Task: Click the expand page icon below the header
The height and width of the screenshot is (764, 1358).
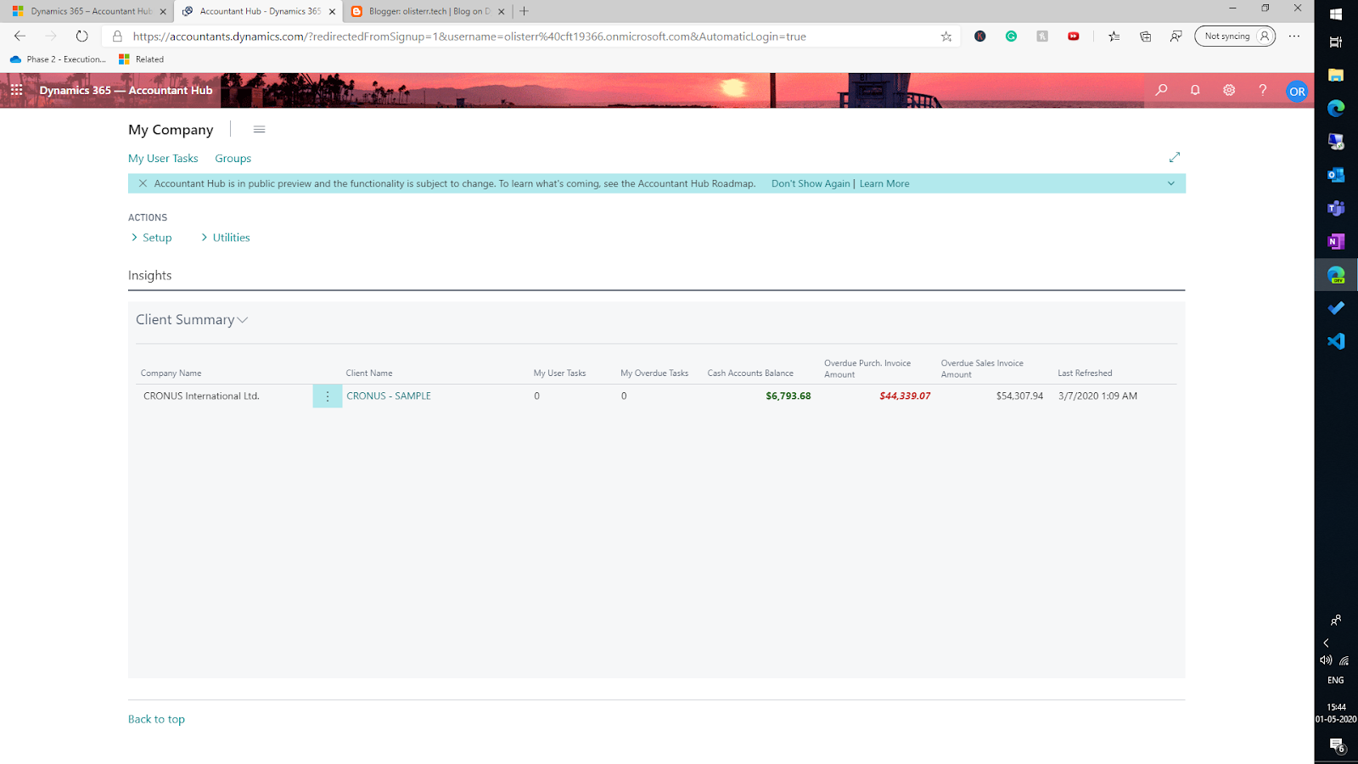Action: [x=1175, y=157]
